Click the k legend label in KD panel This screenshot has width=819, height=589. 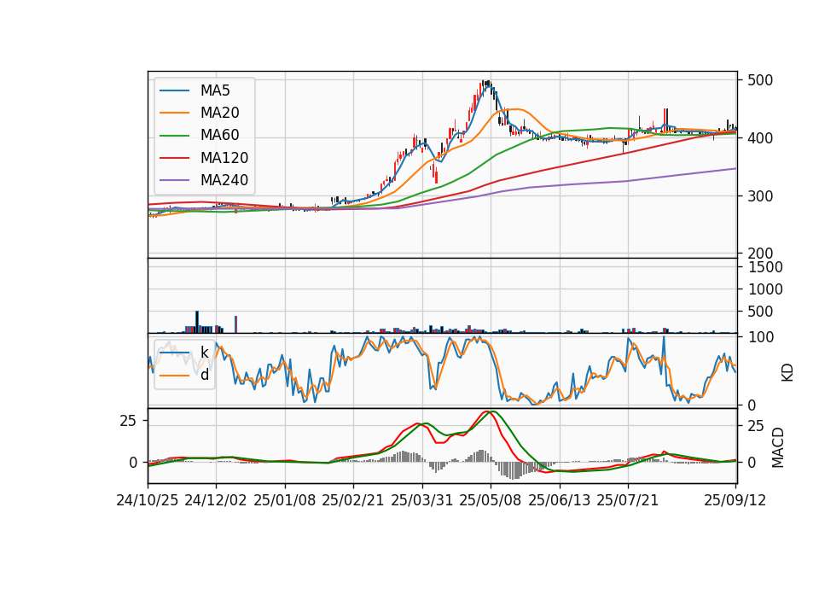(205, 353)
